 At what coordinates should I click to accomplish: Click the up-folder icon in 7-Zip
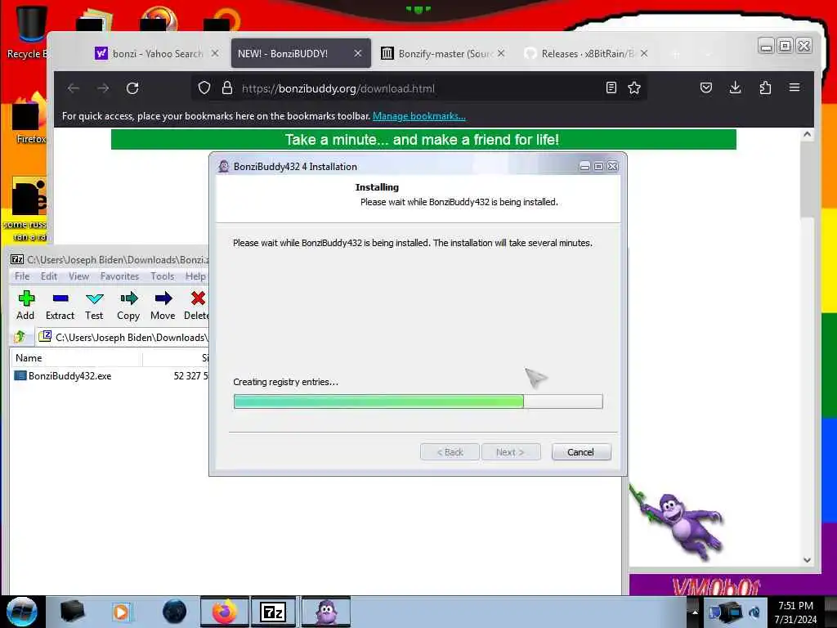(20, 337)
